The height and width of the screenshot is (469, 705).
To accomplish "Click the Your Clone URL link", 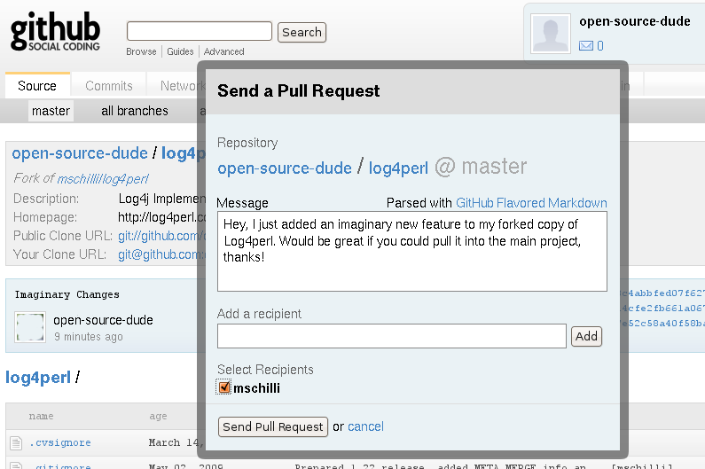I will (x=162, y=254).
